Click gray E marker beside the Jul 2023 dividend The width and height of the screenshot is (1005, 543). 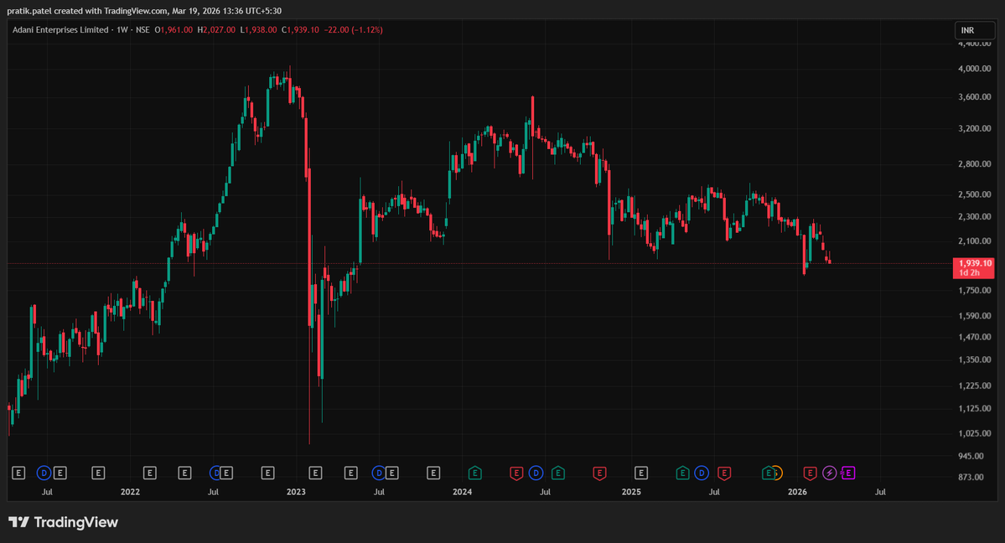392,473
